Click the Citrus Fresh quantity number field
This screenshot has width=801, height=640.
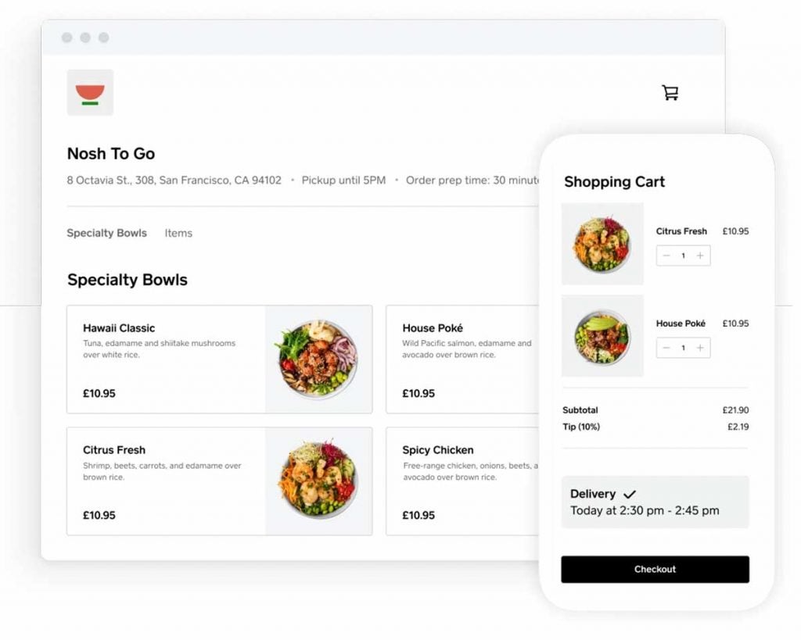[x=683, y=256]
